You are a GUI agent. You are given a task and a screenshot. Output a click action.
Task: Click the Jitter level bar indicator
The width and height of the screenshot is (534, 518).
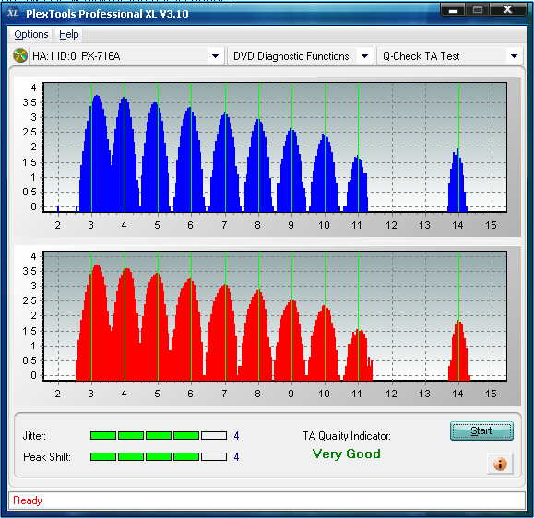(159, 436)
